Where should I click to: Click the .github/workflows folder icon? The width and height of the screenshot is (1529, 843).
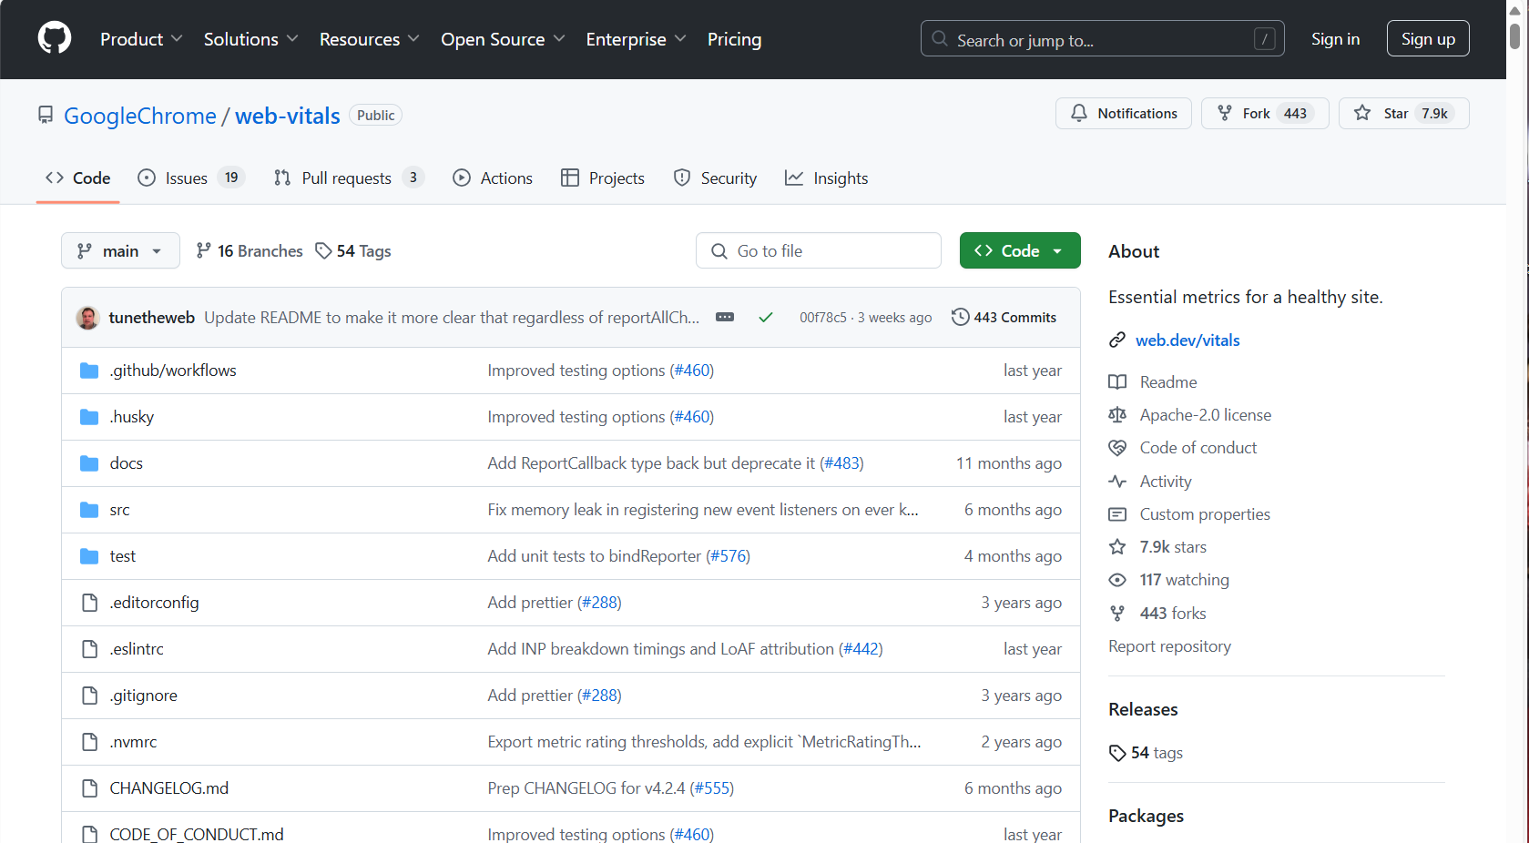coord(89,371)
